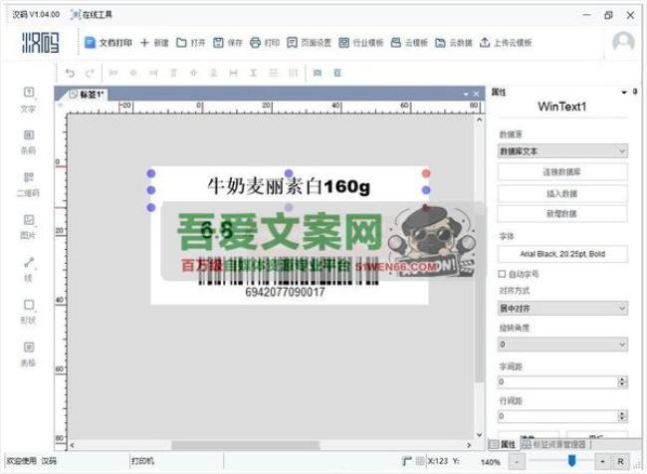Click the undo arrow icon
This screenshot has height=474, width=647.
point(70,73)
